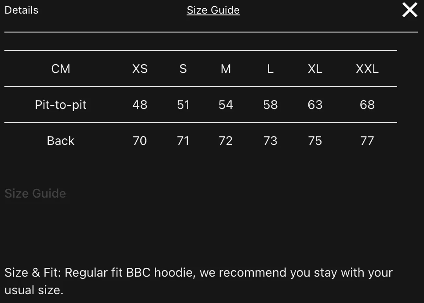Click the XL column header

pos(315,69)
